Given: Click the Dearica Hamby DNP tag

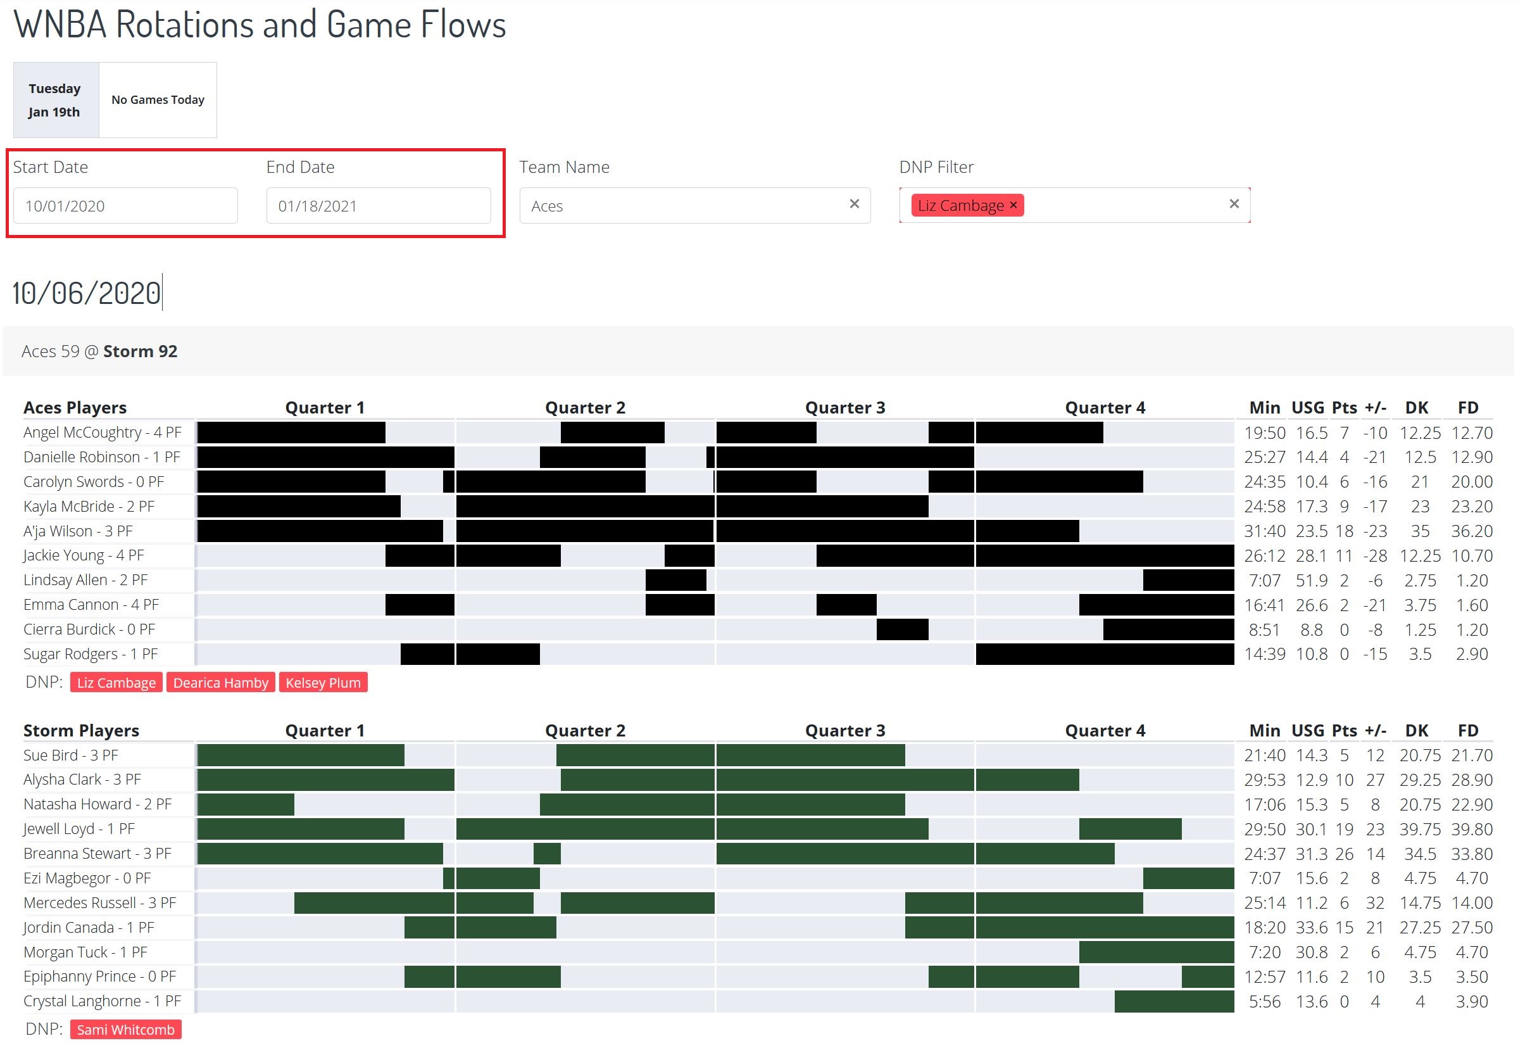Looking at the screenshot, I should pyautogui.click(x=221, y=682).
